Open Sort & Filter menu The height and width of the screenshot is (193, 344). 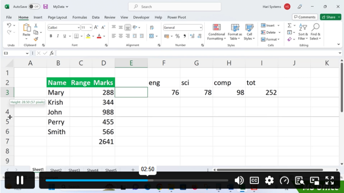[x=303, y=32]
